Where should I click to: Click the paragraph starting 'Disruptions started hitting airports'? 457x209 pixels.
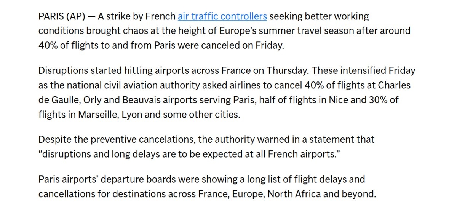click(x=227, y=93)
